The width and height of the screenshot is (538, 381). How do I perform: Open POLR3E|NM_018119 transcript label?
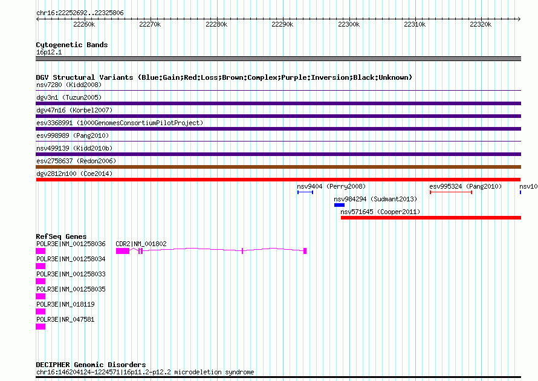(x=65, y=304)
